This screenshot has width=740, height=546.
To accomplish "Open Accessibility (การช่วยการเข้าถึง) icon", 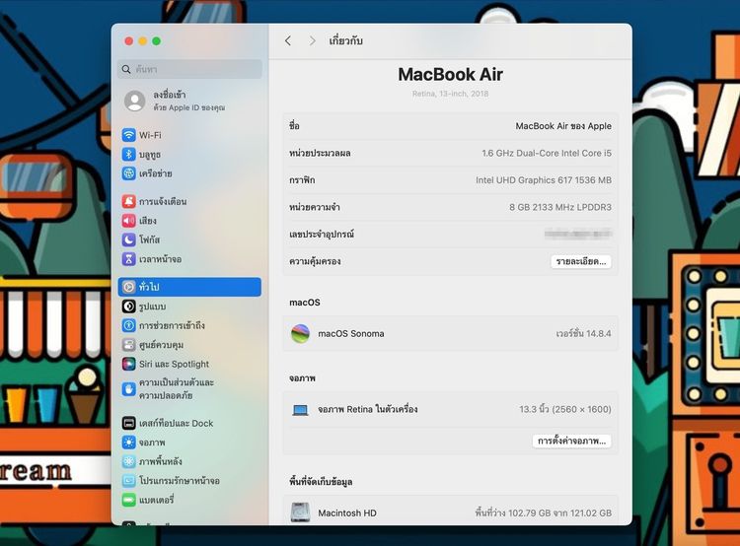I will [129, 325].
